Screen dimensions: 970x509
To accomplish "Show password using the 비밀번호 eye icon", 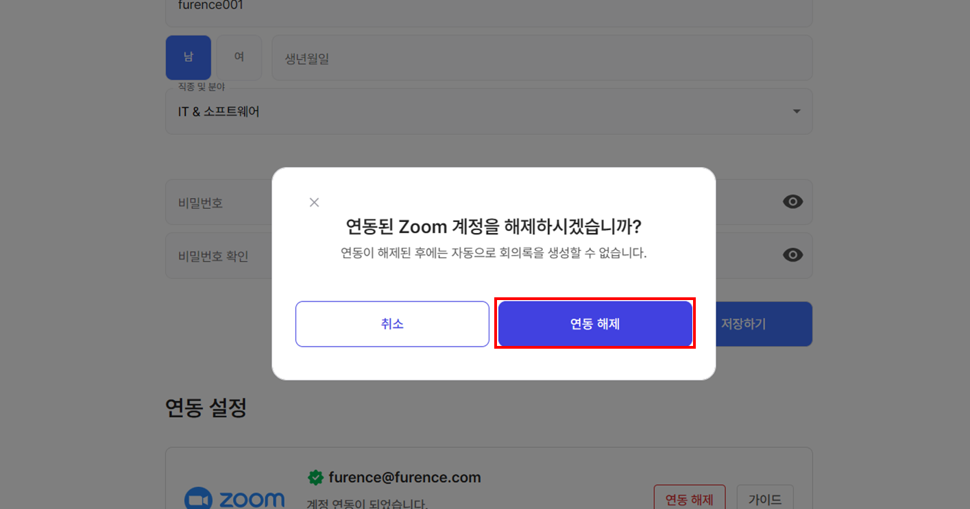I will click(x=792, y=201).
